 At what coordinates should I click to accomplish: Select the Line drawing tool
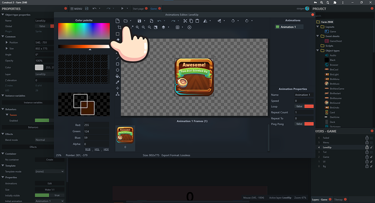click(x=117, y=58)
